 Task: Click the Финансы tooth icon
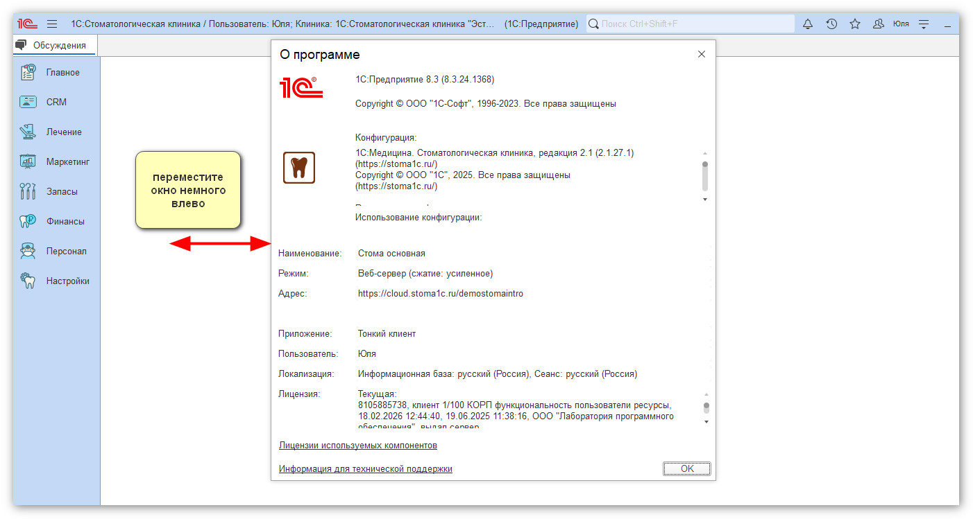(x=28, y=221)
